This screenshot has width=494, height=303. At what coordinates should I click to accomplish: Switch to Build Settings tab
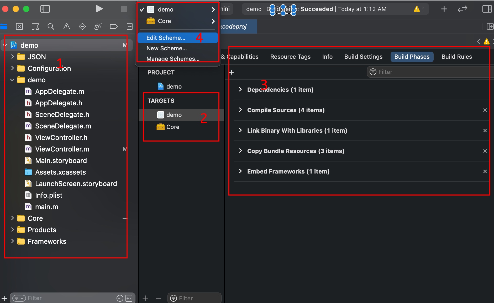click(363, 57)
